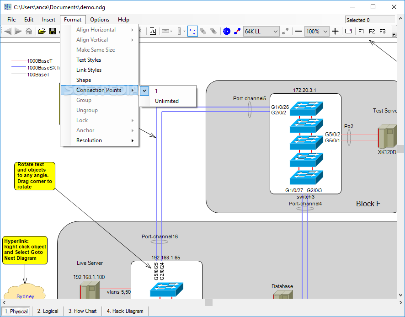Click the F3 toolbar button
The width and height of the screenshot is (405, 317).
[x=382, y=32]
